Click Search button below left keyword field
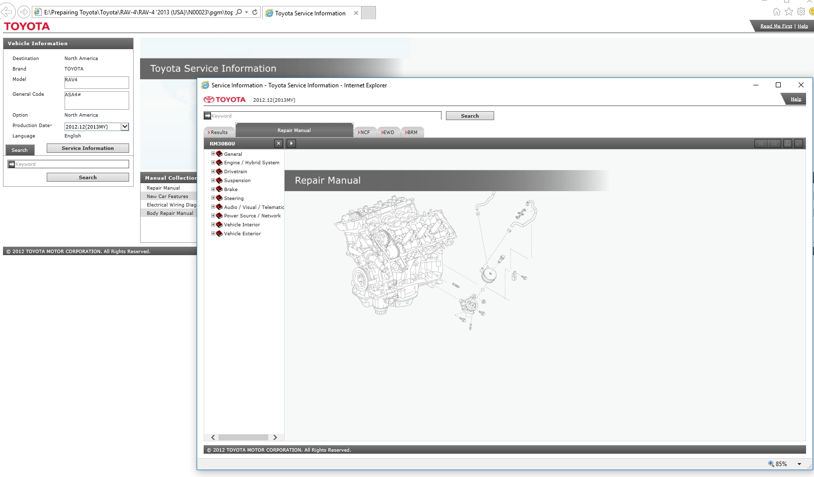Image resolution: width=814 pixels, height=477 pixels. tap(88, 177)
